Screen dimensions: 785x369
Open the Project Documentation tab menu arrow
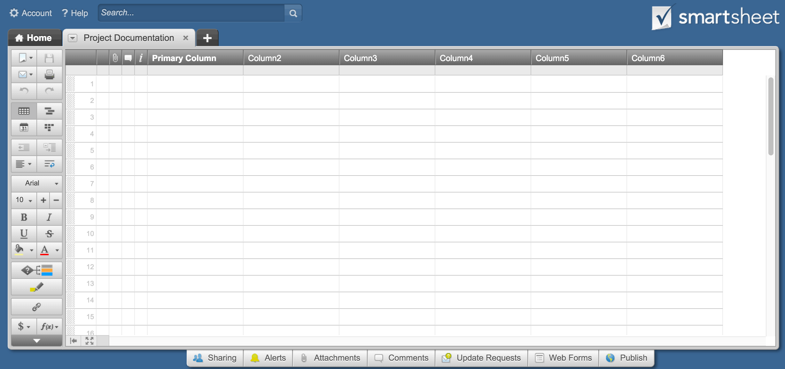[73, 38]
